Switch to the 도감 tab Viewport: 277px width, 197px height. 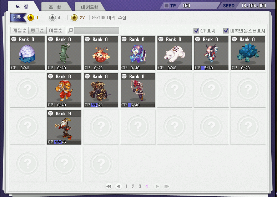coord(22,6)
